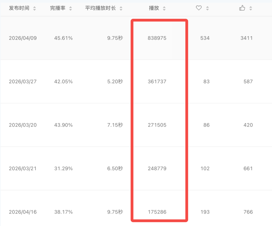Sort by 播放 using its sort arrows
Screen dimensions: 272x226
[164, 8]
